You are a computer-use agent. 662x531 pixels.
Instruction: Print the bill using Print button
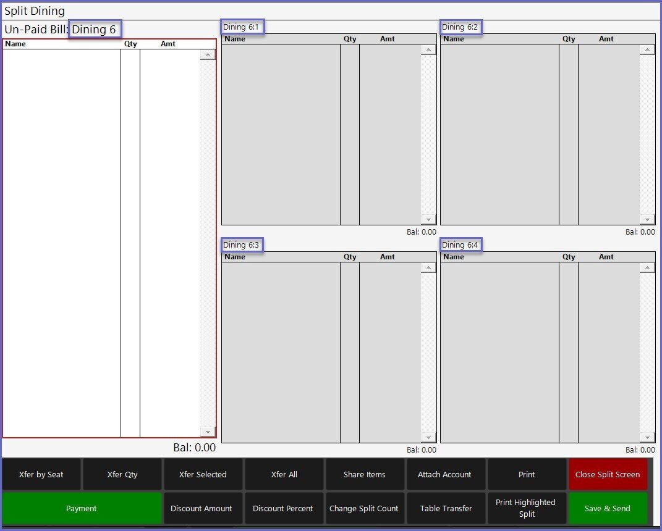[x=527, y=474]
